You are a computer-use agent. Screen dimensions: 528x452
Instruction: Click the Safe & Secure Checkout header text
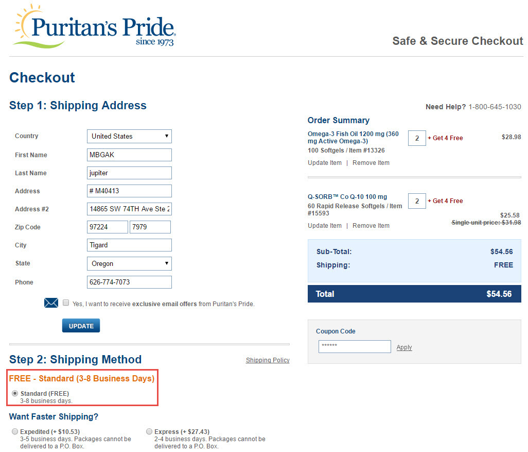pyautogui.click(x=457, y=41)
